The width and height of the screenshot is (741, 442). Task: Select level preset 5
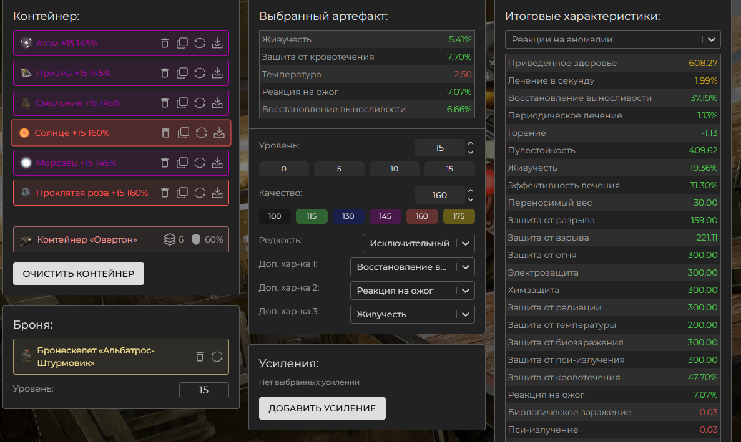click(339, 169)
